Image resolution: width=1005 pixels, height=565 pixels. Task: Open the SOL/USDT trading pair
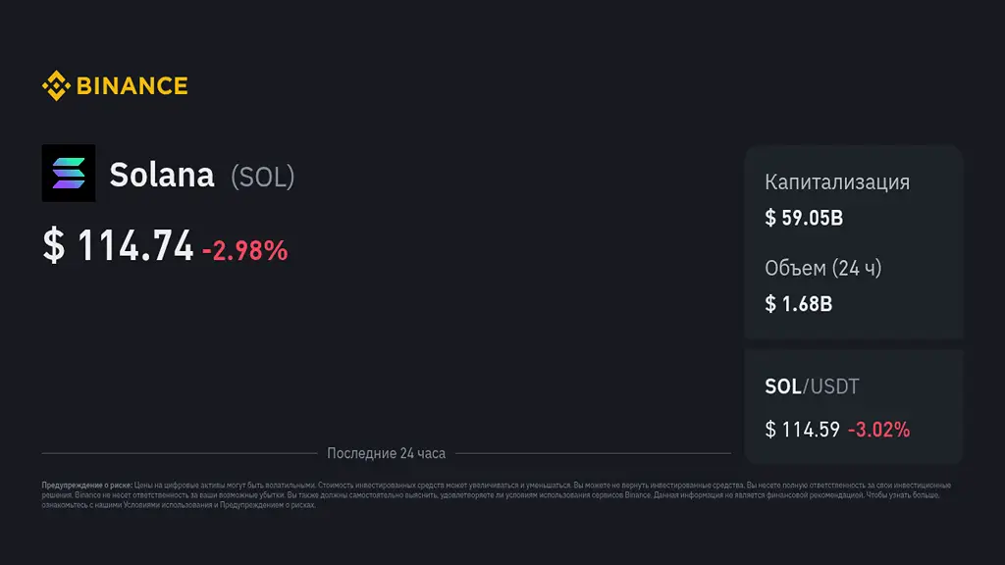(812, 386)
